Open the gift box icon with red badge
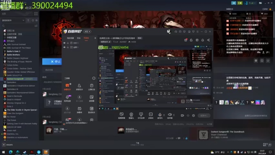 click(186, 40)
